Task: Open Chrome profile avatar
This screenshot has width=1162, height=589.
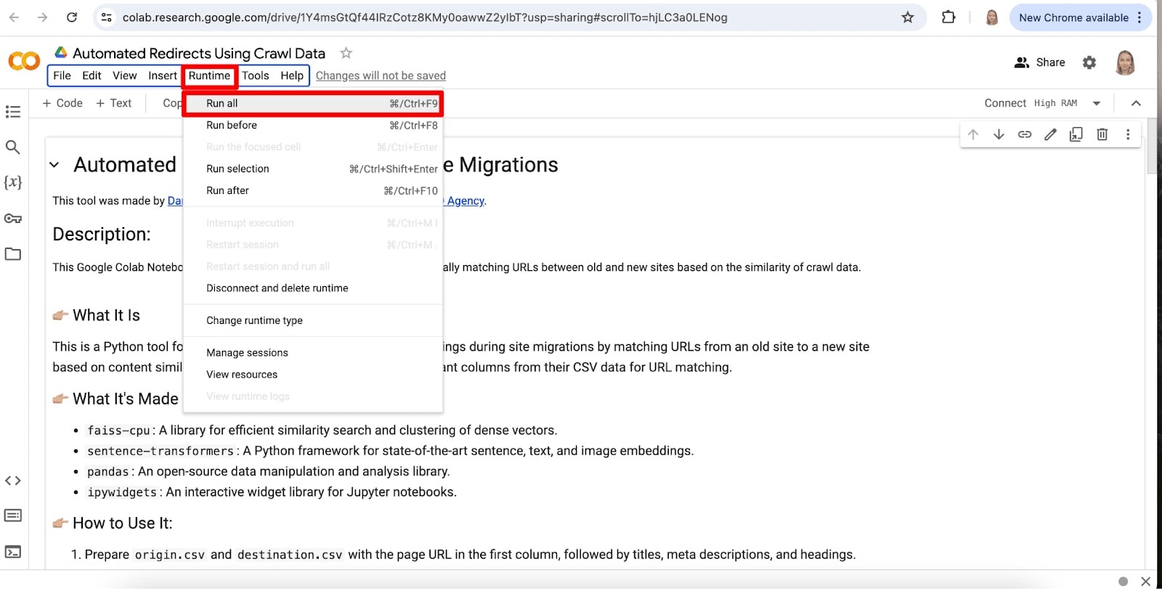Action: click(992, 17)
